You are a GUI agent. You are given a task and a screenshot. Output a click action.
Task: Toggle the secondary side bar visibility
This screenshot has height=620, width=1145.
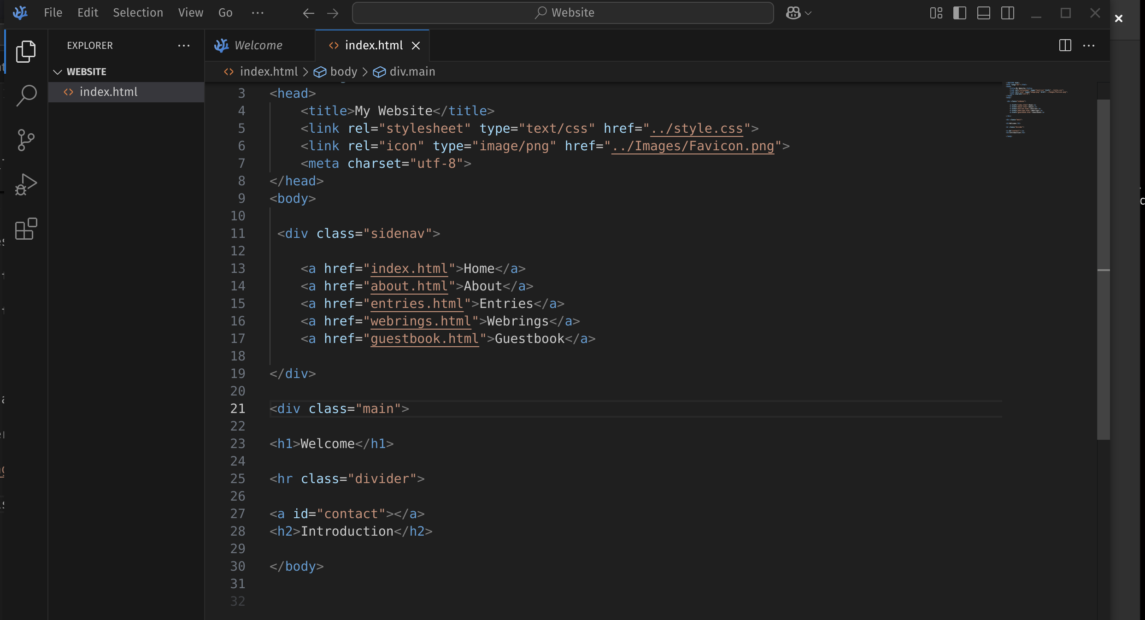[x=1008, y=13]
